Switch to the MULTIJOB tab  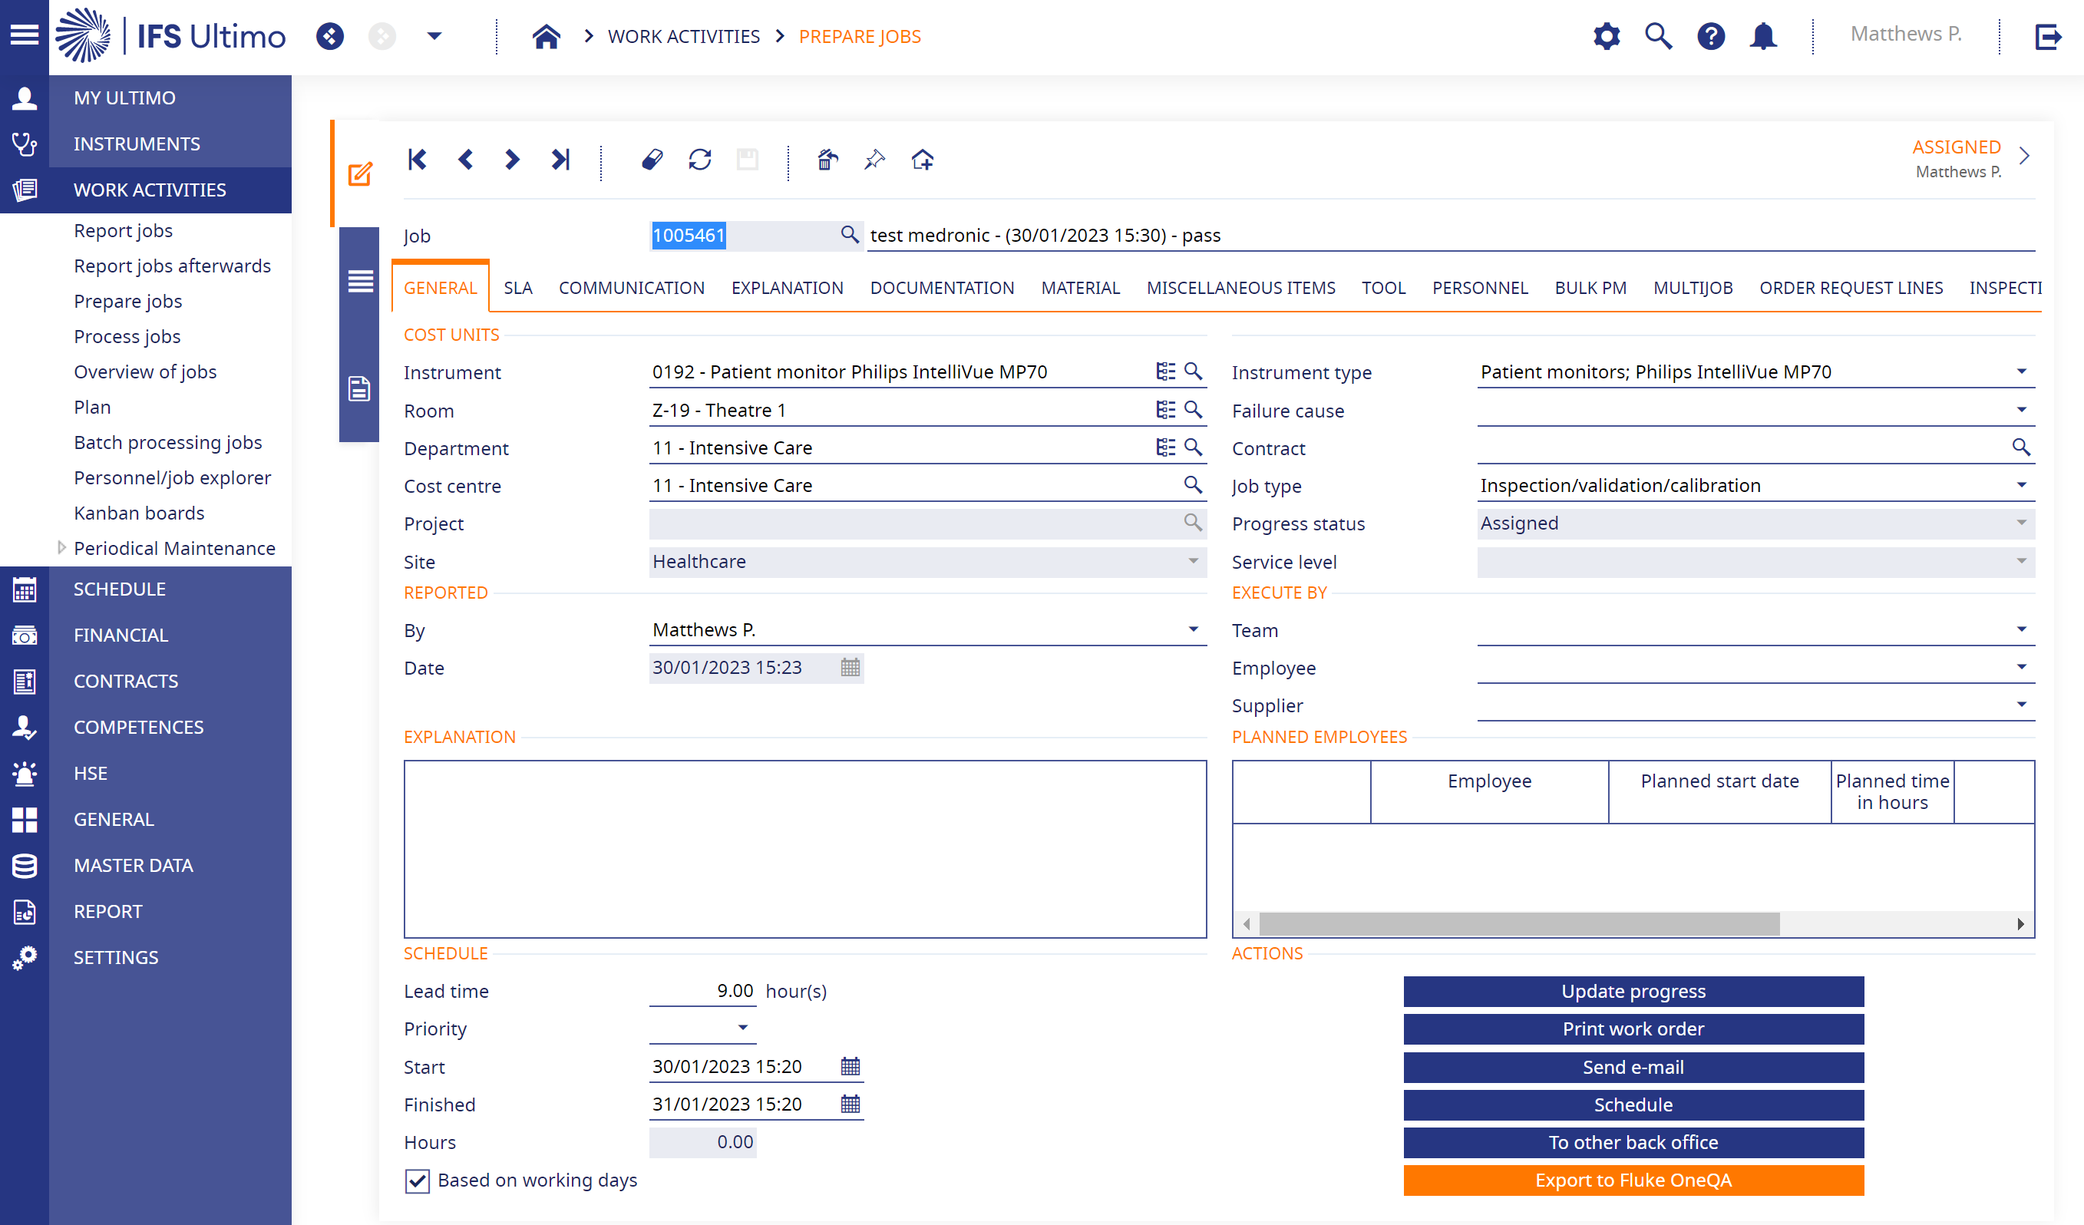click(x=1692, y=288)
